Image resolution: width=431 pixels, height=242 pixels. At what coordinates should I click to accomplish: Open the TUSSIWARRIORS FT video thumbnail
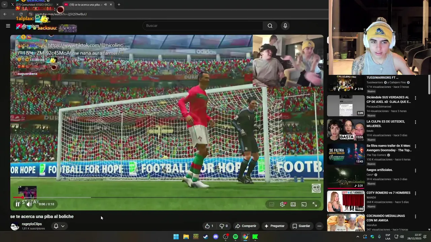coord(346,83)
